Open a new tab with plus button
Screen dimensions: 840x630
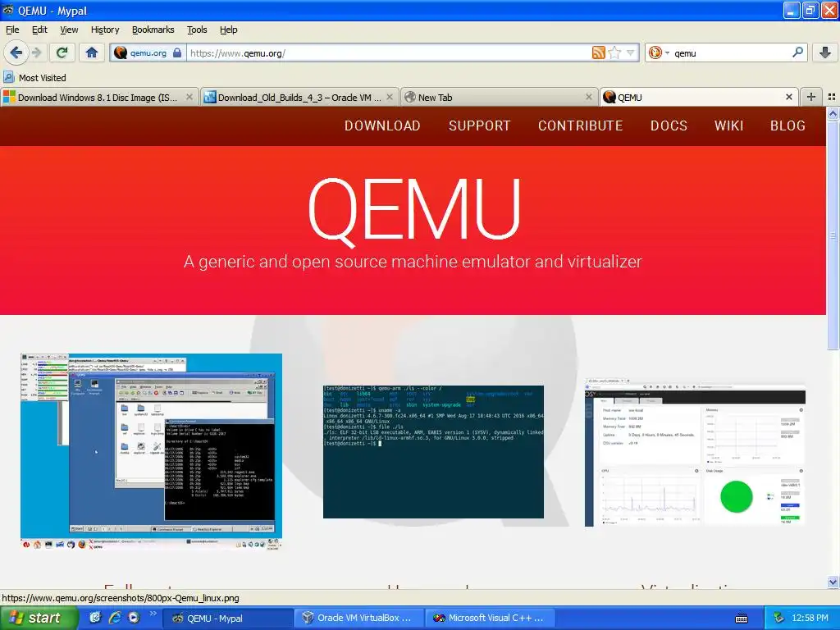click(x=811, y=97)
